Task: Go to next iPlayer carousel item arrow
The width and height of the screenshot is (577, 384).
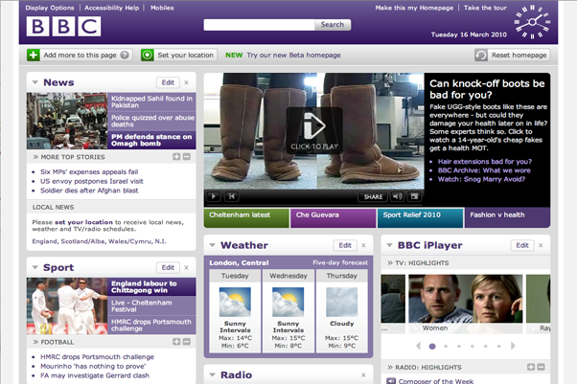Action: [513, 346]
